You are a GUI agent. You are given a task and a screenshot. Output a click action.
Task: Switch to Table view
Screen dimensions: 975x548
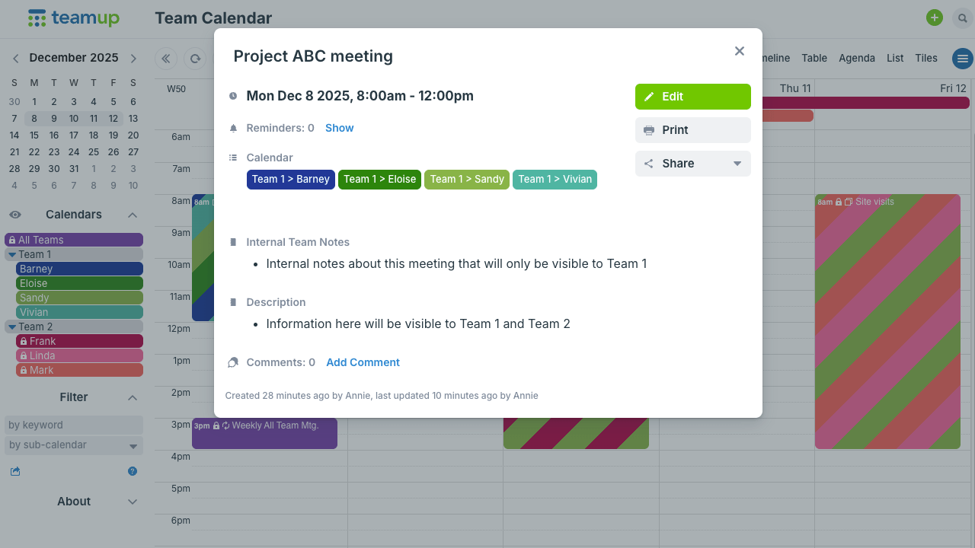pos(814,58)
